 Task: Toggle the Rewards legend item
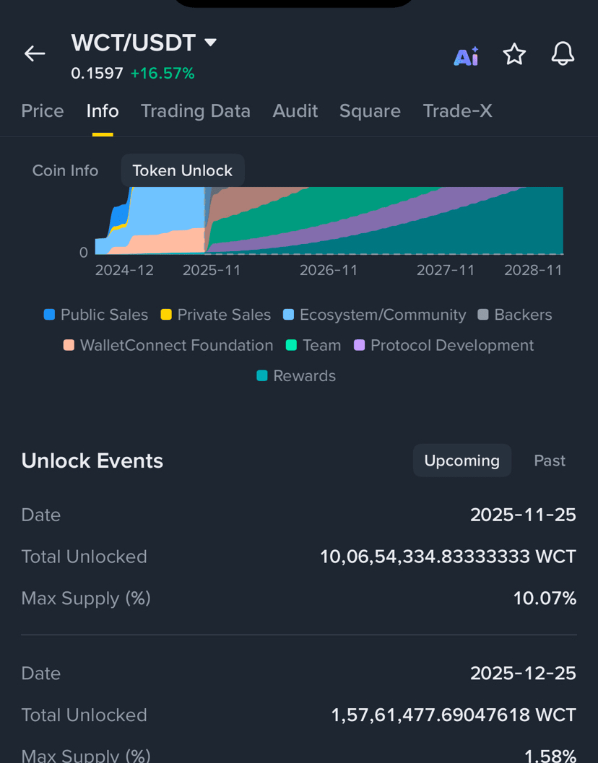[296, 376]
